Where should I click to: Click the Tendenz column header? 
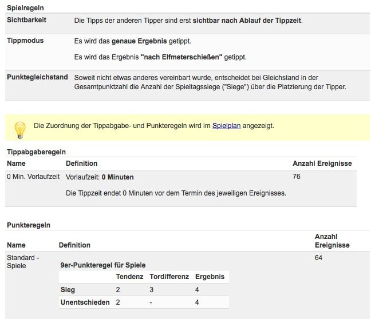(x=129, y=277)
